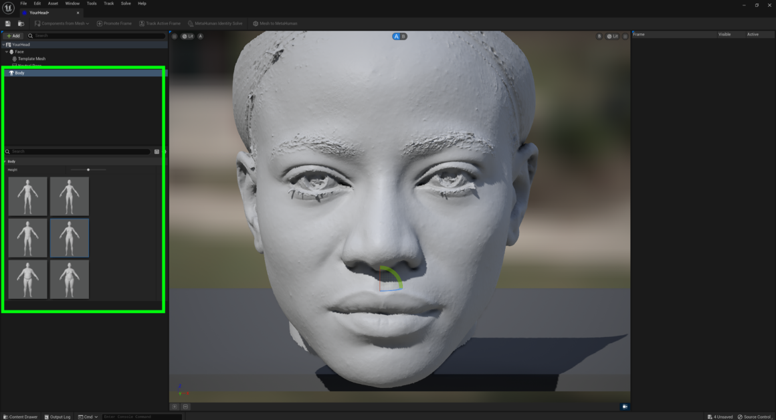This screenshot has width=776, height=420.
Task: Open the Edit menu
Action: [37, 3]
